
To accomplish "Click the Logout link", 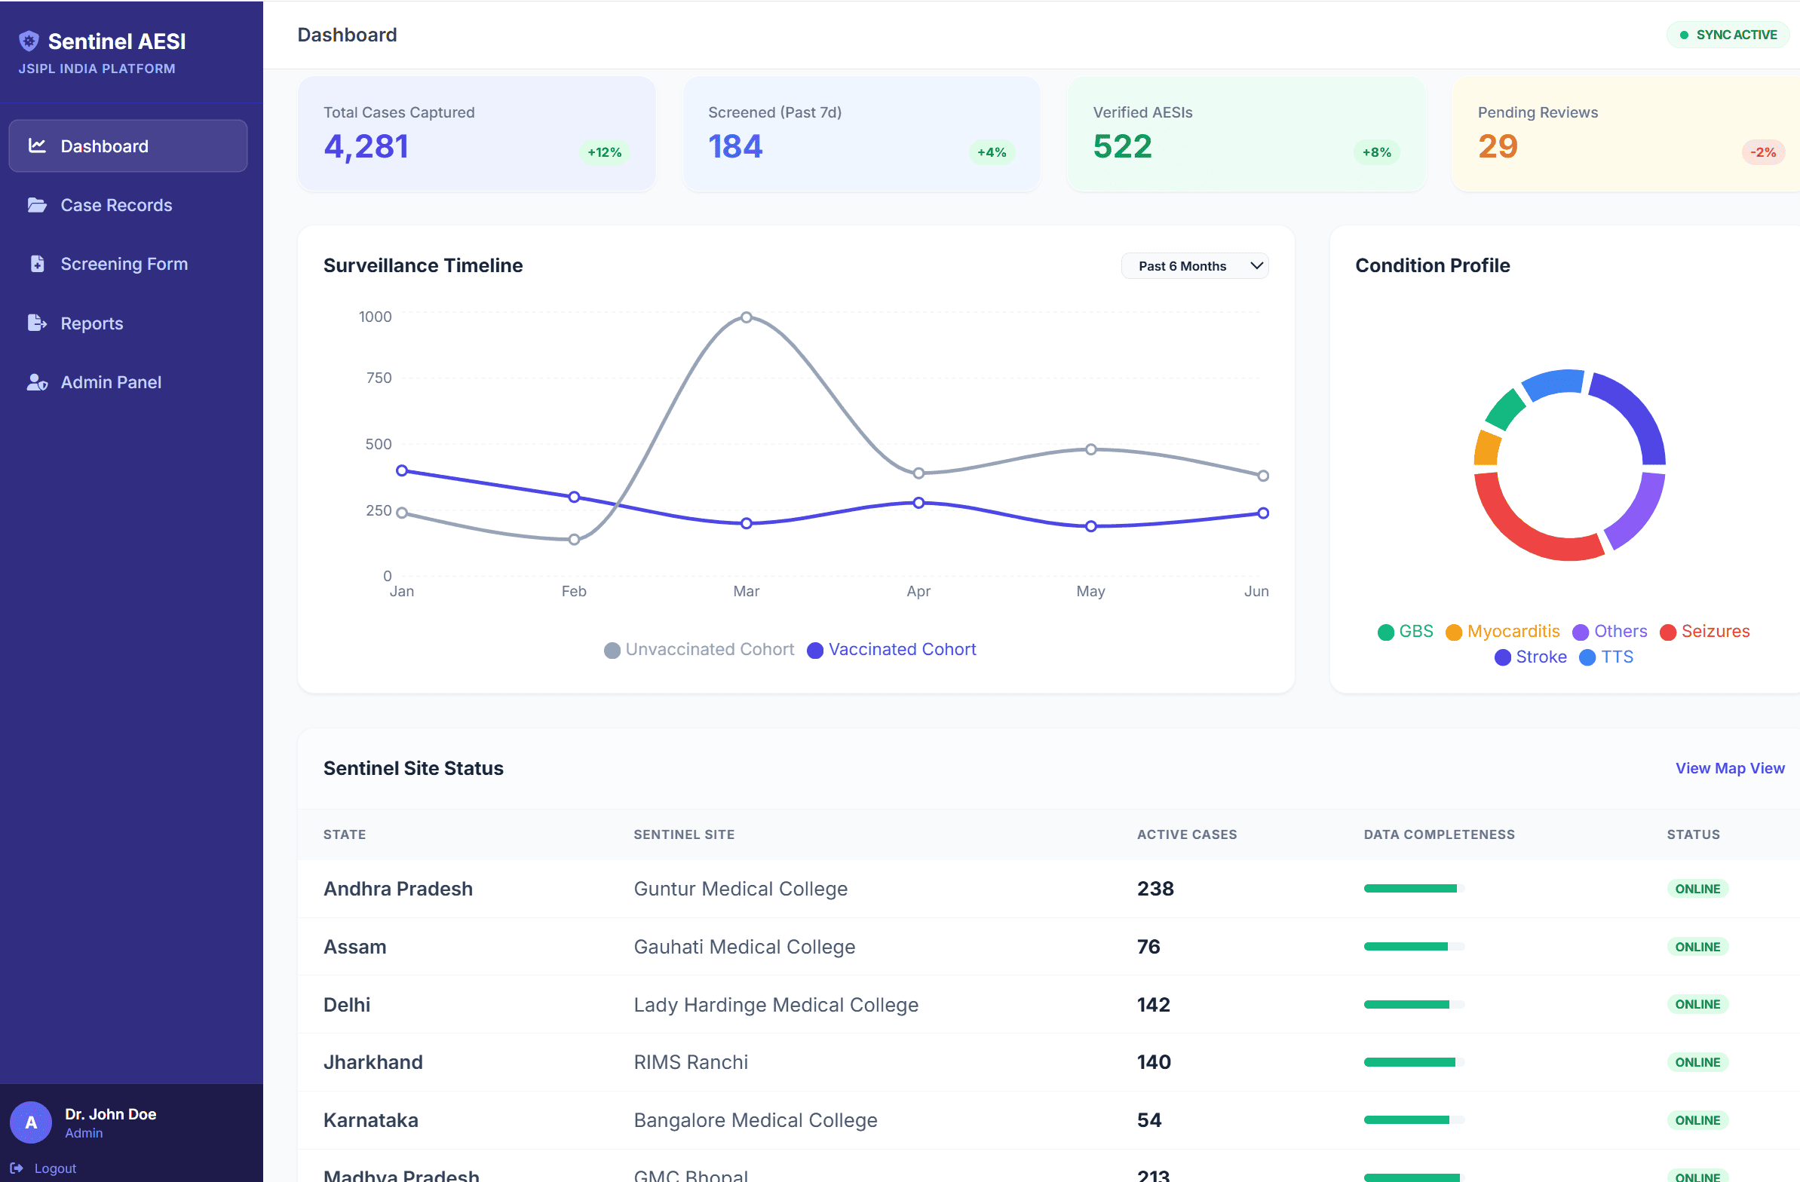I will click(54, 1168).
